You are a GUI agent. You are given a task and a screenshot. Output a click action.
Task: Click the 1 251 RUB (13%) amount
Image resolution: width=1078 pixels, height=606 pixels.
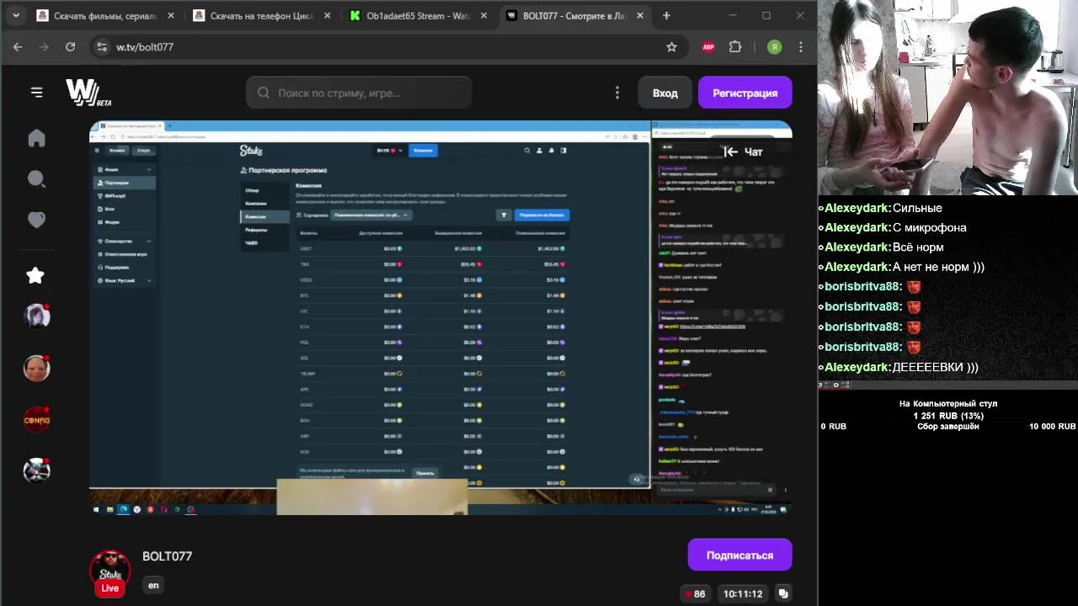coord(948,416)
